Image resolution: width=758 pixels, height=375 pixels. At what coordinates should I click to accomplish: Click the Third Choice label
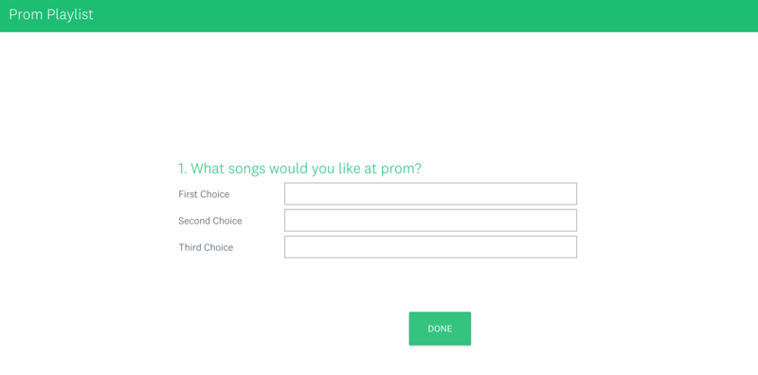click(x=206, y=247)
